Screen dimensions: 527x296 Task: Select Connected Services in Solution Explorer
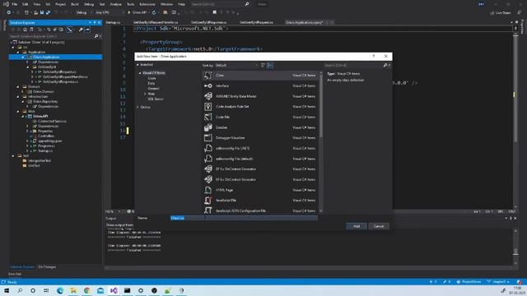click(52, 121)
